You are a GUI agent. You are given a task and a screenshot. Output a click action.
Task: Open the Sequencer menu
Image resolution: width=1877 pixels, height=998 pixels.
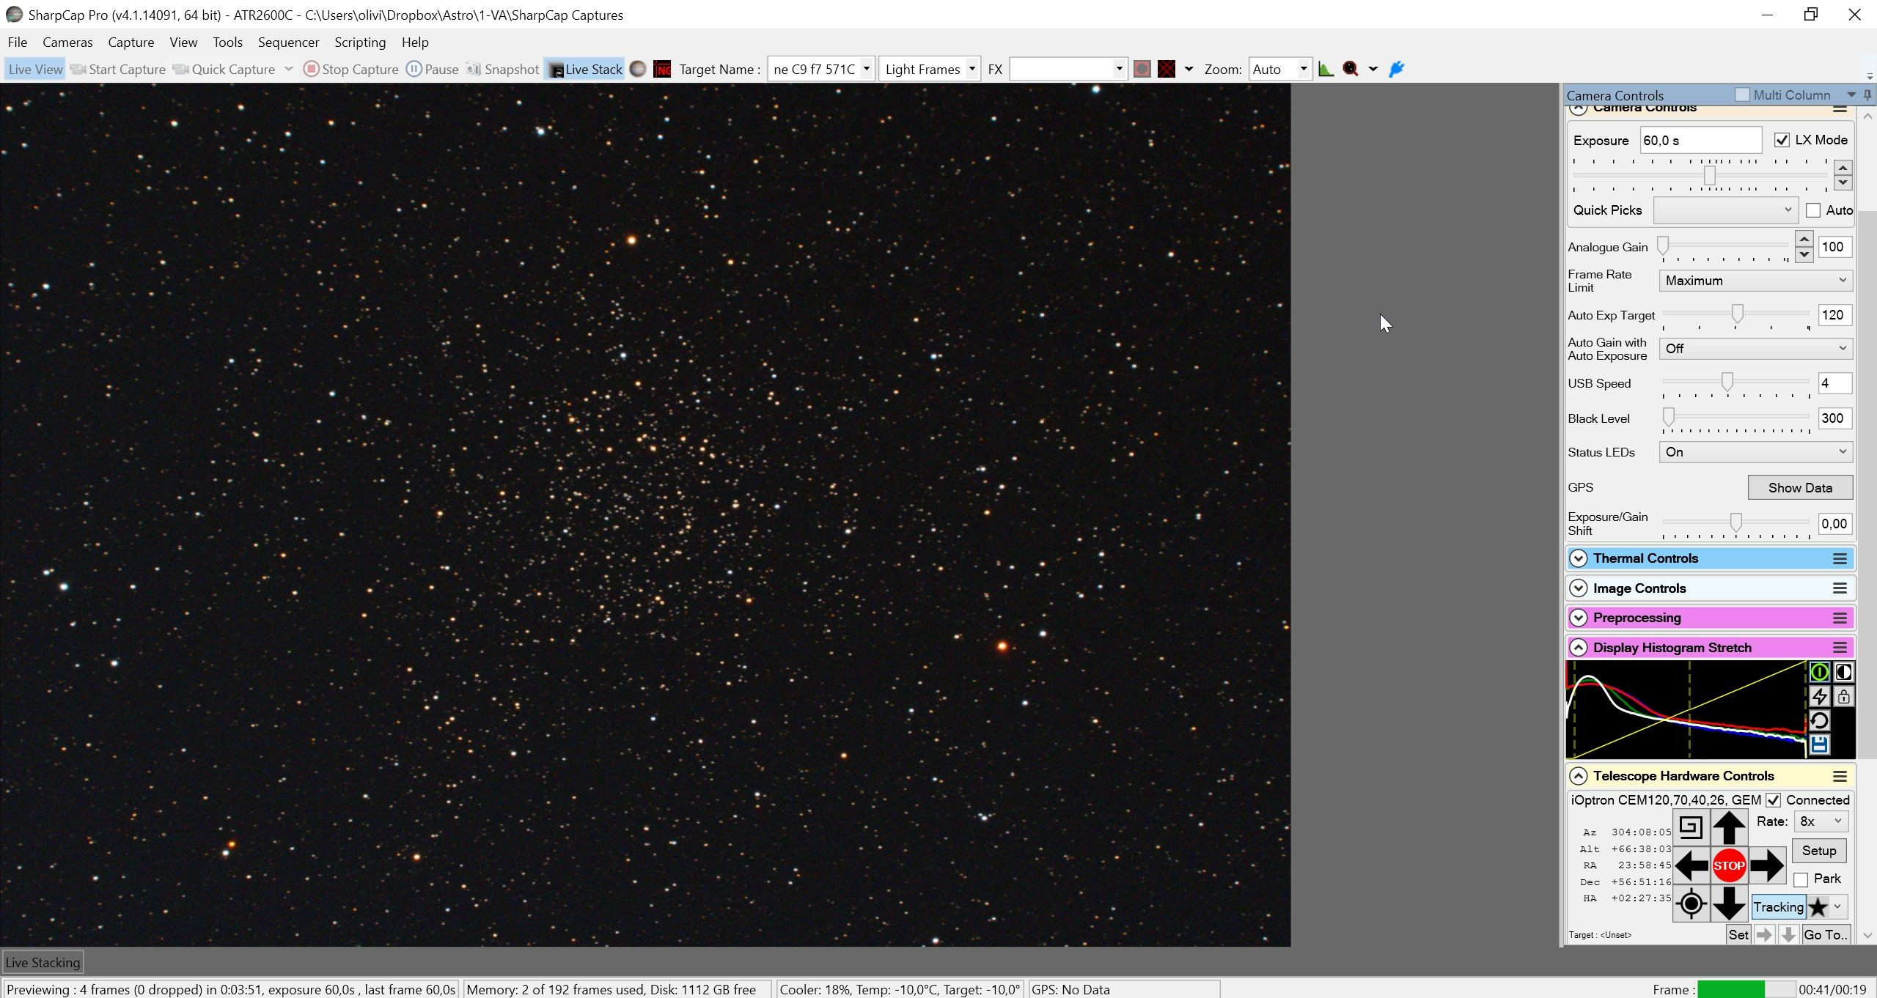pos(288,42)
